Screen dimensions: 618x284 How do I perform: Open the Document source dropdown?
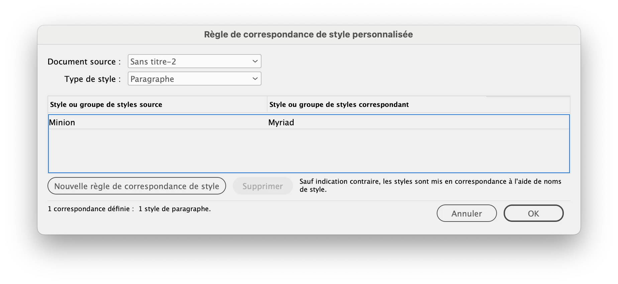(x=194, y=61)
